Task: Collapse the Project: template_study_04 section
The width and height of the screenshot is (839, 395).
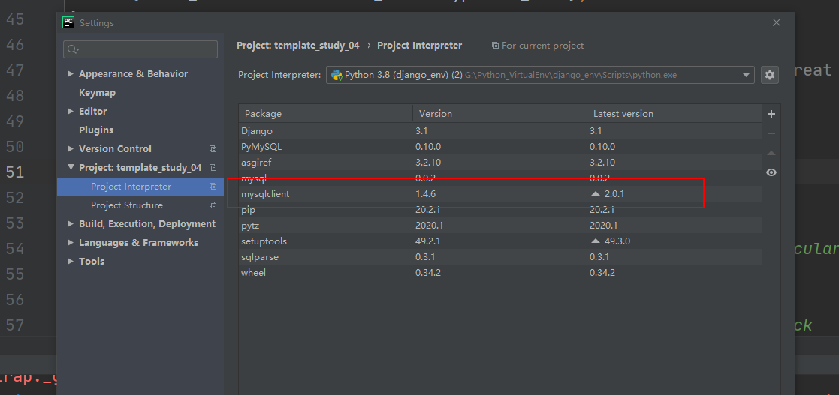Action: (x=70, y=167)
